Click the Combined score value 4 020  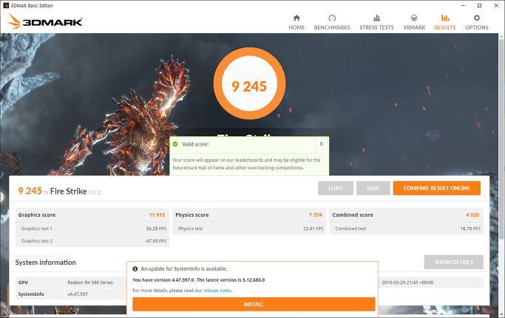pos(472,215)
